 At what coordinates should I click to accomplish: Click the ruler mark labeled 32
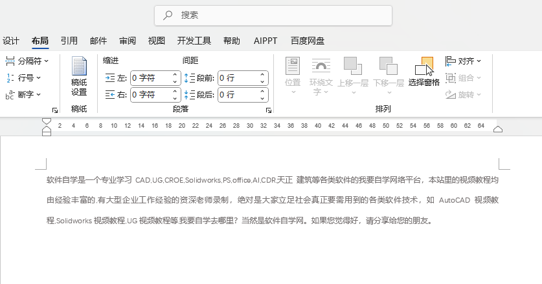click(x=264, y=126)
